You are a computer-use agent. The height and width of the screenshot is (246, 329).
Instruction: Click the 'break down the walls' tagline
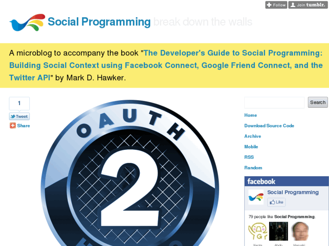(203, 22)
